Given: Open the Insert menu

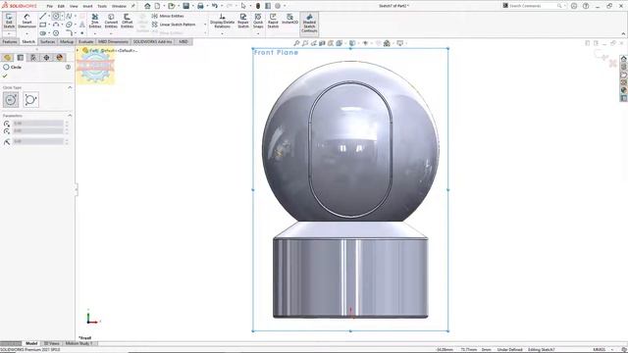Looking at the screenshot, I should pyautogui.click(x=87, y=6).
